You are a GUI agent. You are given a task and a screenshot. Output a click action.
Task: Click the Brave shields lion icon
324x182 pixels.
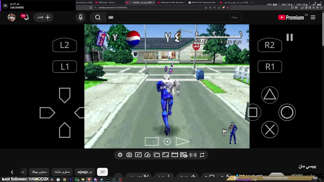tap(224, 8)
